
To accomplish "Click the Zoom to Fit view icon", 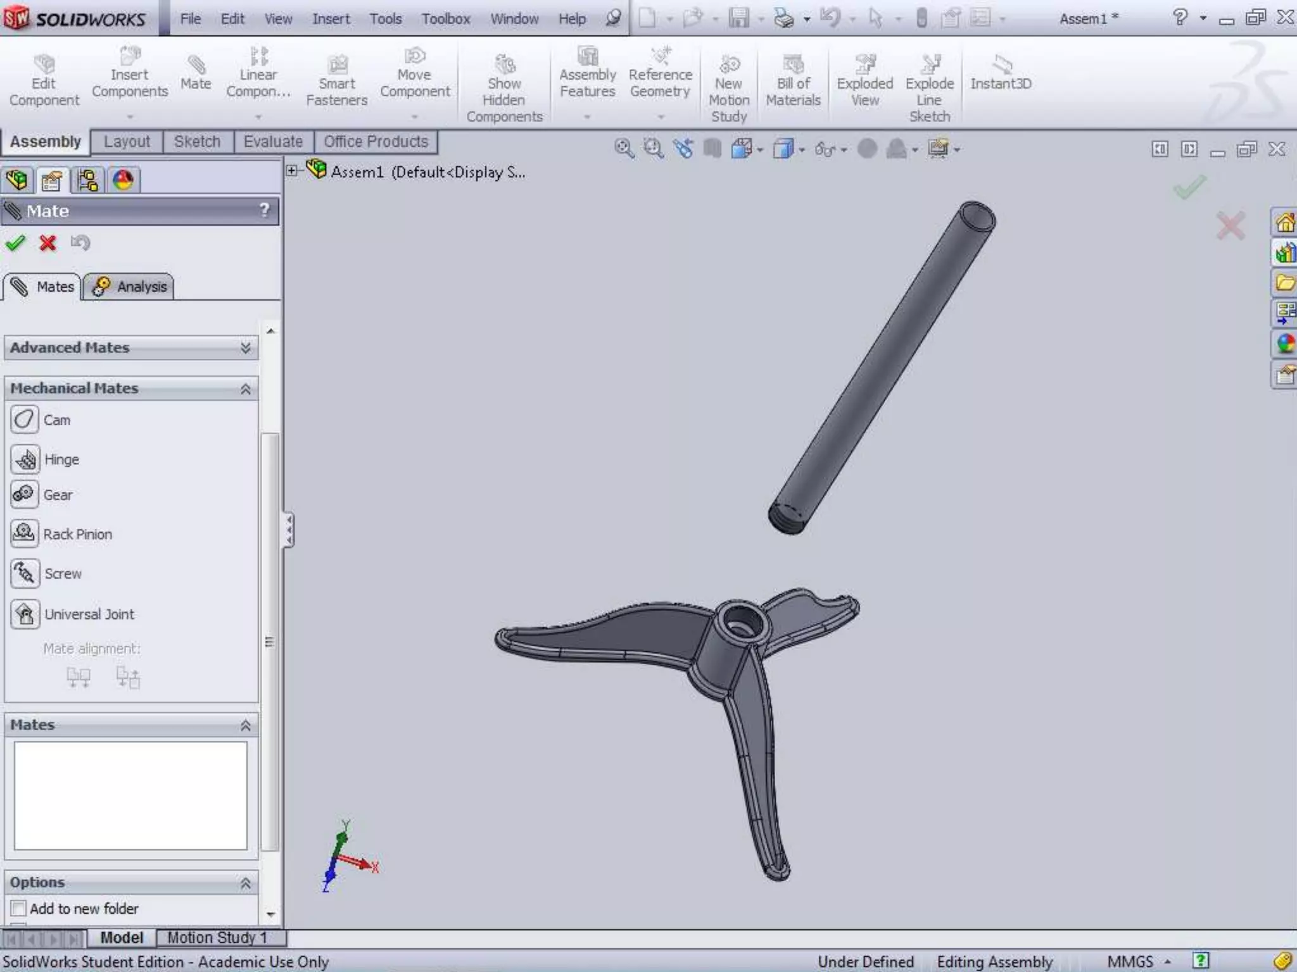I will 624,149.
